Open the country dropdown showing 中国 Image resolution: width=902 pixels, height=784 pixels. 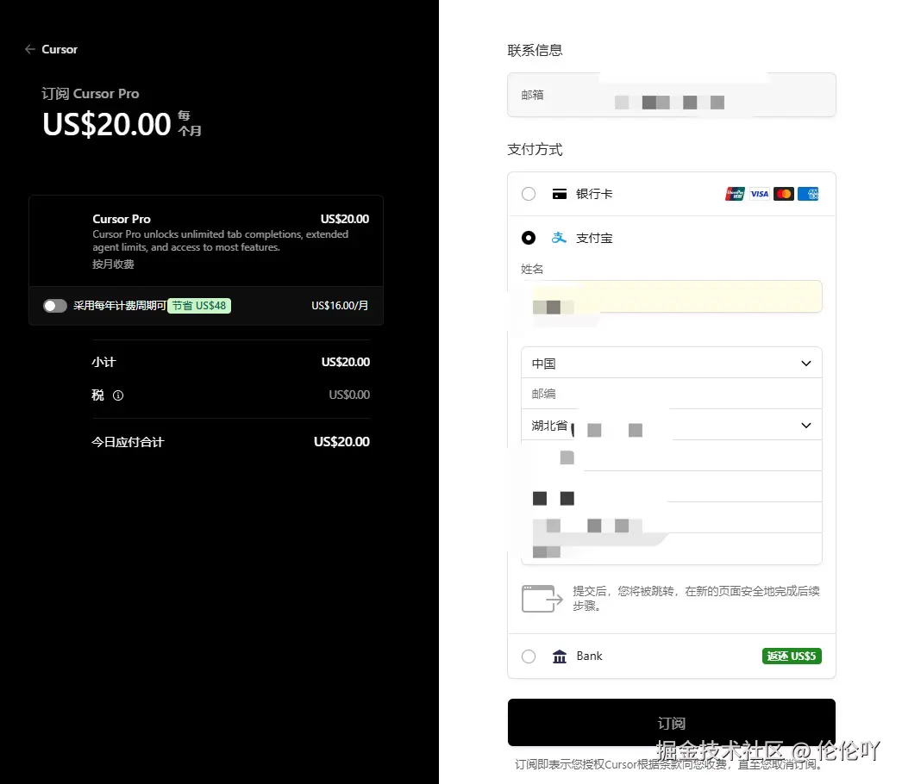pos(672,363)
